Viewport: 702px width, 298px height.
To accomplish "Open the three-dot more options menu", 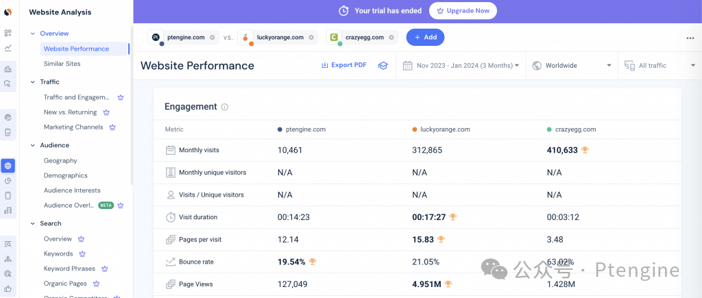I will pyautogui.click(x=690, y=38).
